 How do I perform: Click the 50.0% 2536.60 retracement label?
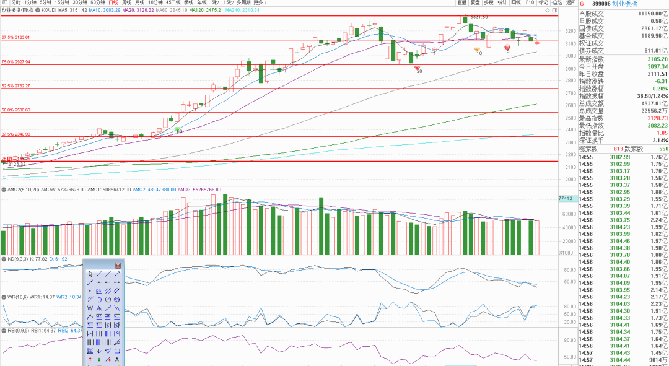[15, 110]
